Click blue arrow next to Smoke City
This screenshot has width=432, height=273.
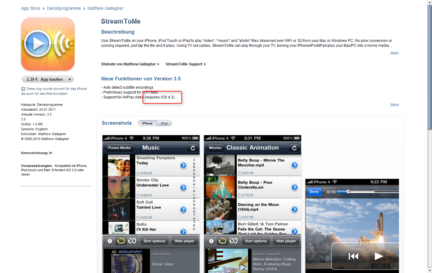click(183, 188)
